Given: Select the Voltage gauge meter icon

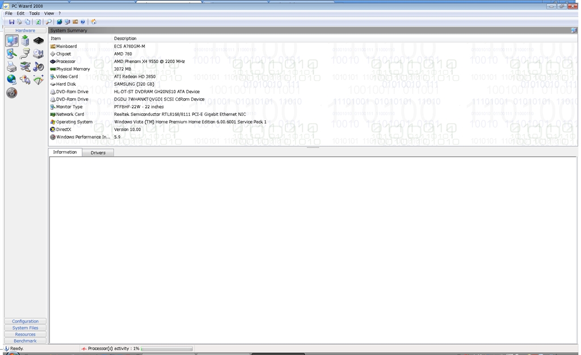Looking at the screenshot, I should pos(38,80).
